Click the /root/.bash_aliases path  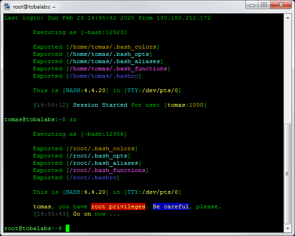point(104,163)
